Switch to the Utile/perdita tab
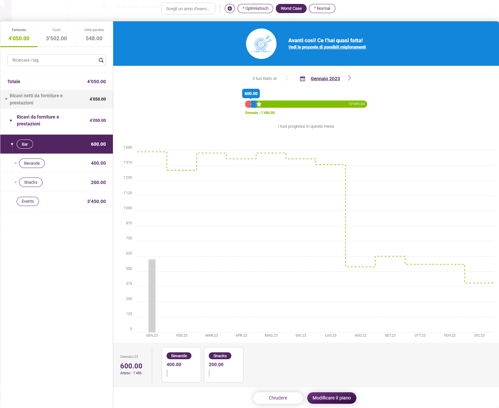 (94, 34)
